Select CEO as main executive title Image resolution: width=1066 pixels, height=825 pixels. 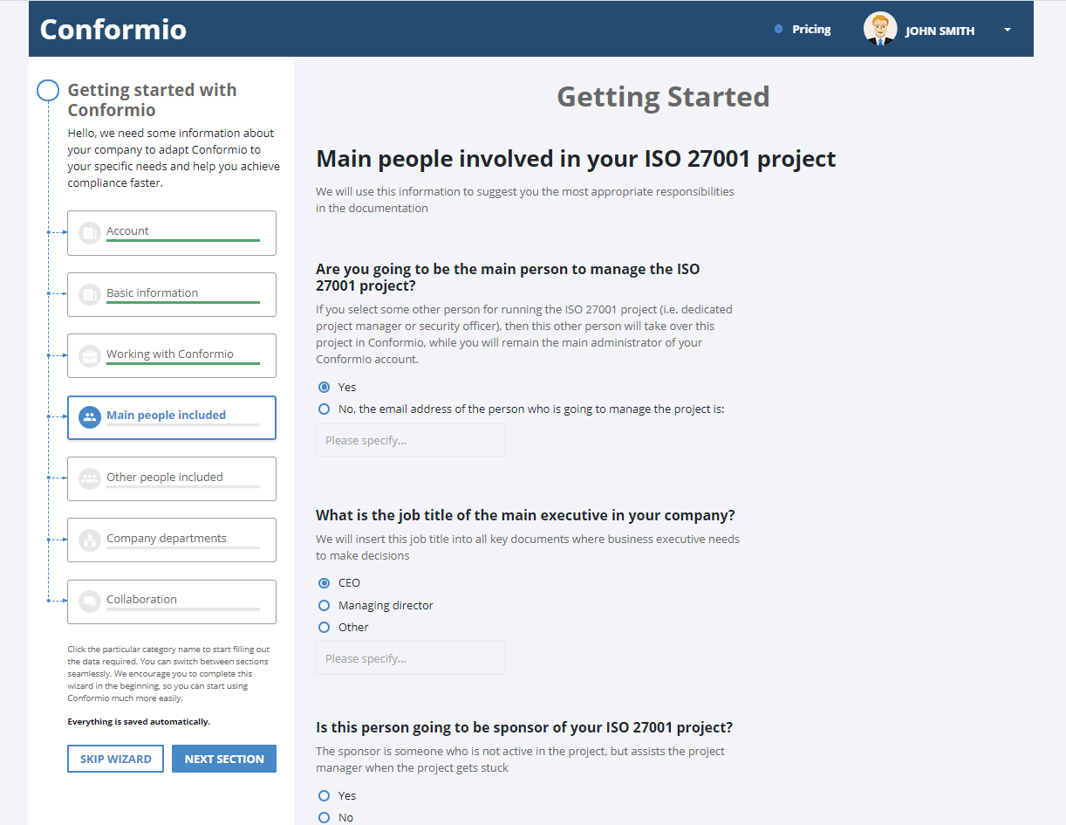pos(325,582)
